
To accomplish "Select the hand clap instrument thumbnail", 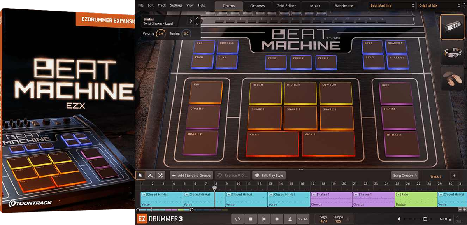I will (452, 79).
